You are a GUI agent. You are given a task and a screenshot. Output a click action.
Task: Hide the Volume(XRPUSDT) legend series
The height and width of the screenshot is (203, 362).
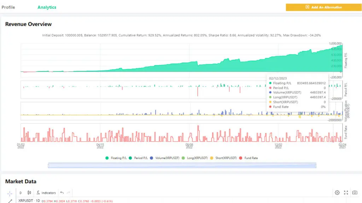165,158
